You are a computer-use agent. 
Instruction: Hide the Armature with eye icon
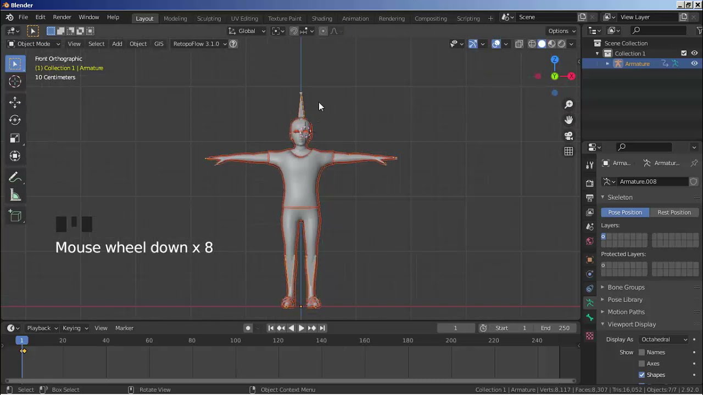[x=694, y=64]
